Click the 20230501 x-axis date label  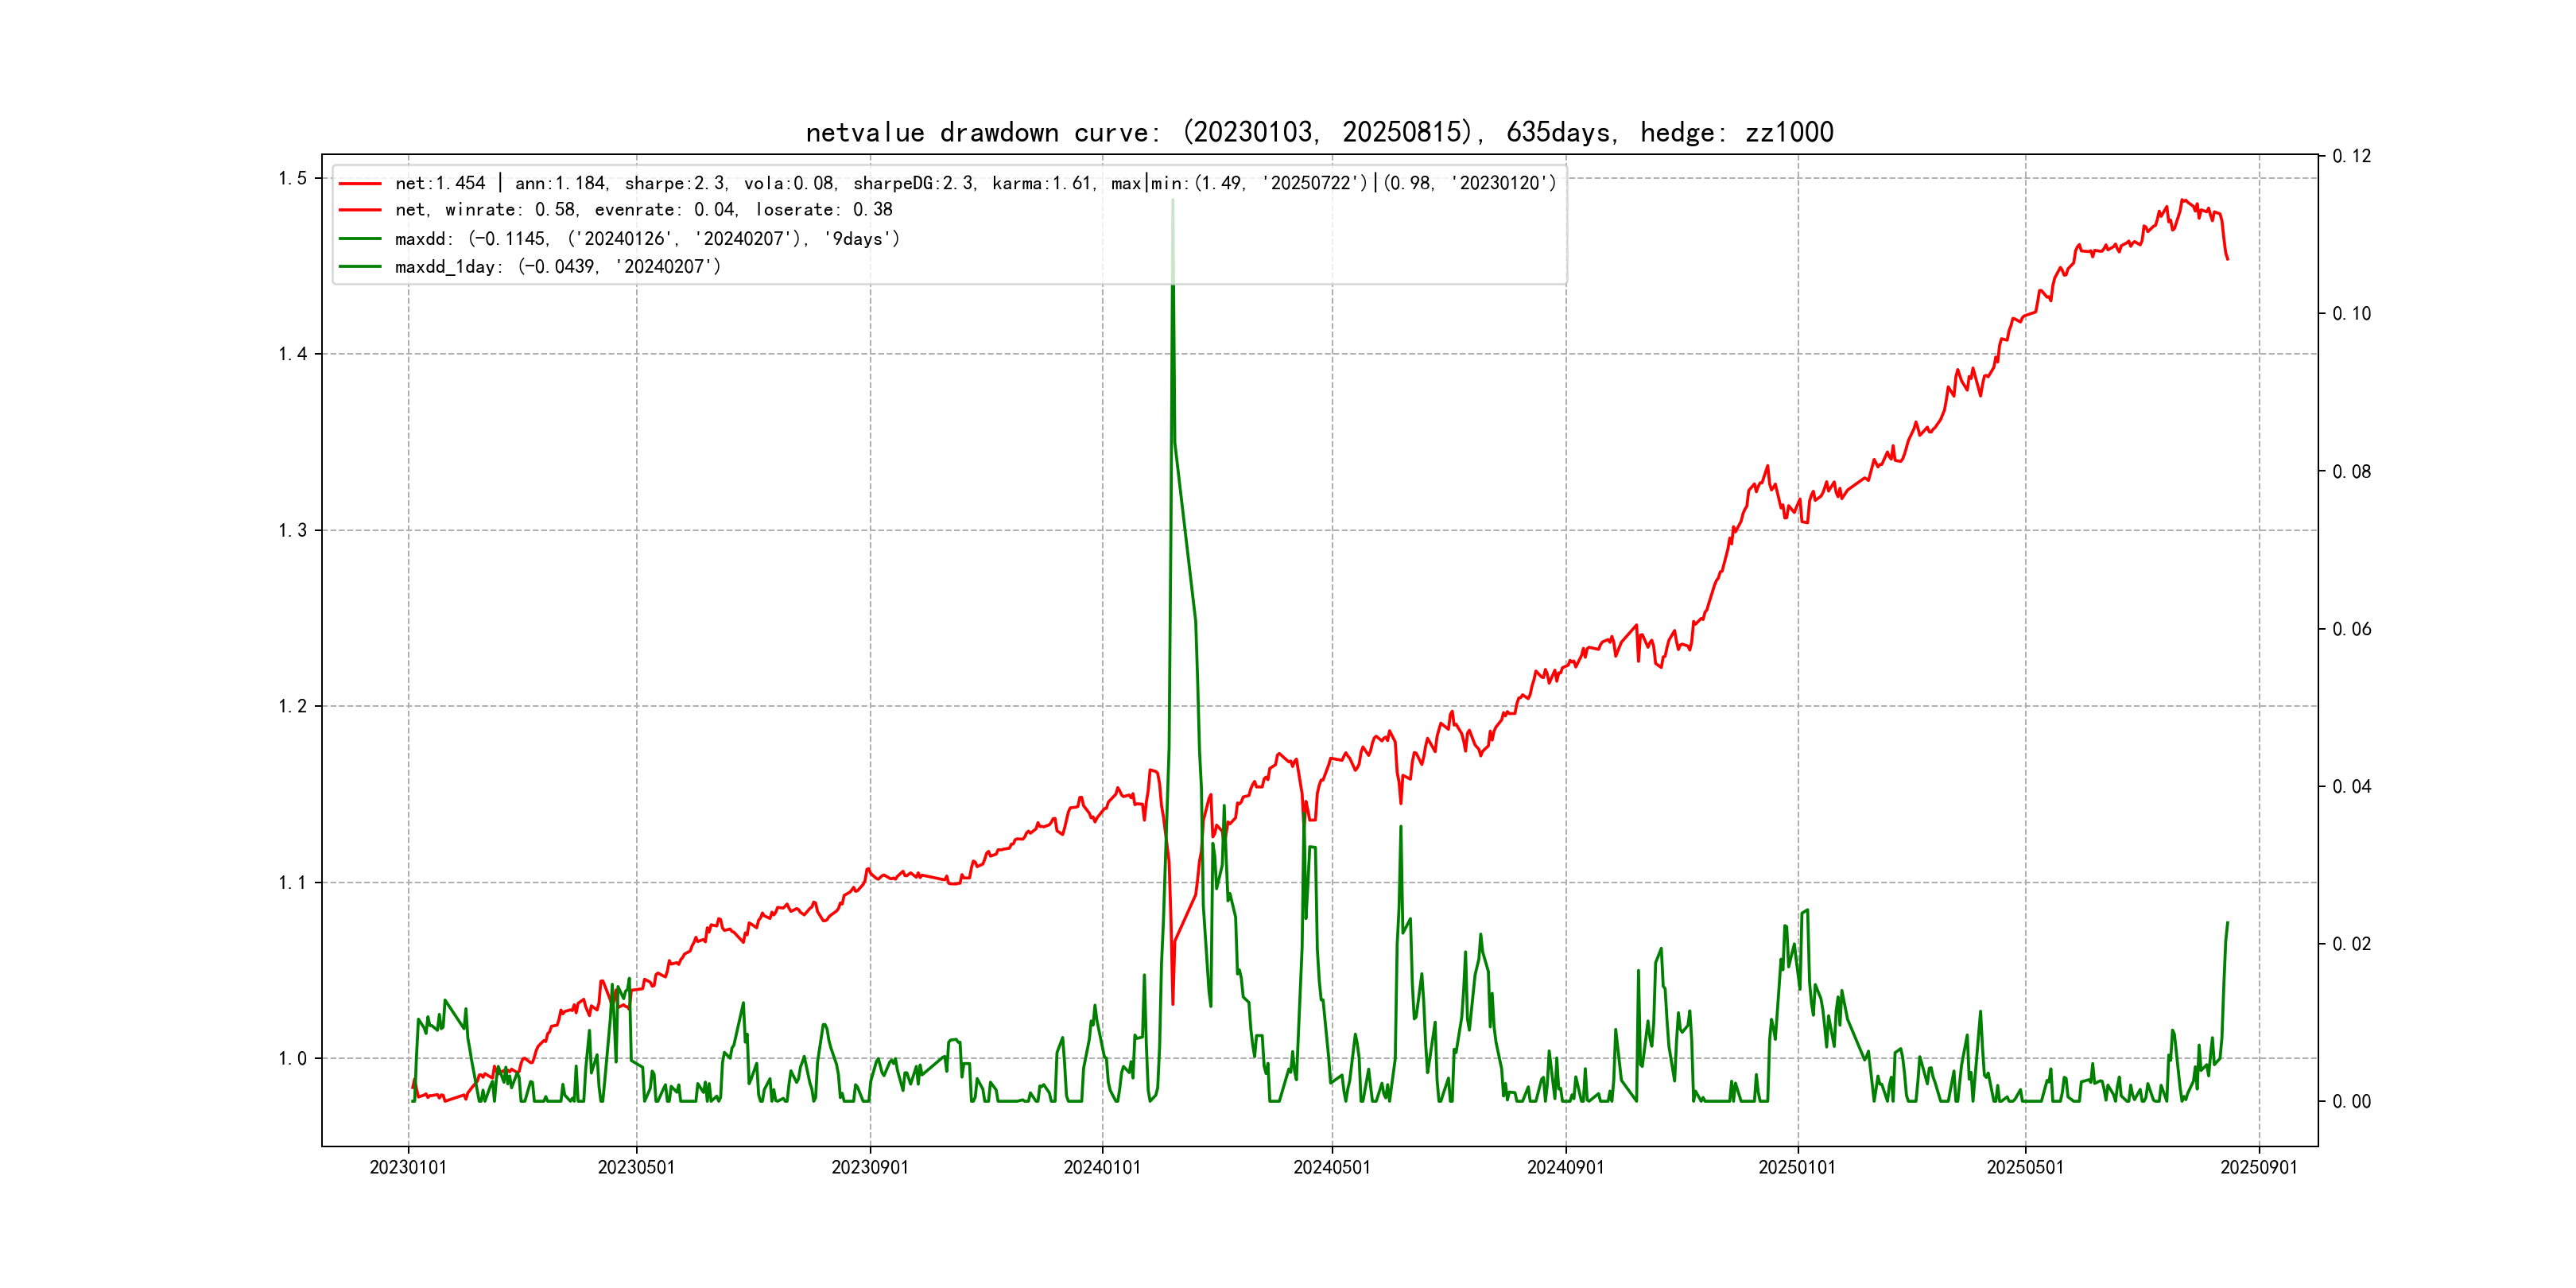tap(636, 1168)
